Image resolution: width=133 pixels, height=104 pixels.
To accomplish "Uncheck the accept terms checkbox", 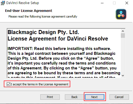I will coord(8,84).
